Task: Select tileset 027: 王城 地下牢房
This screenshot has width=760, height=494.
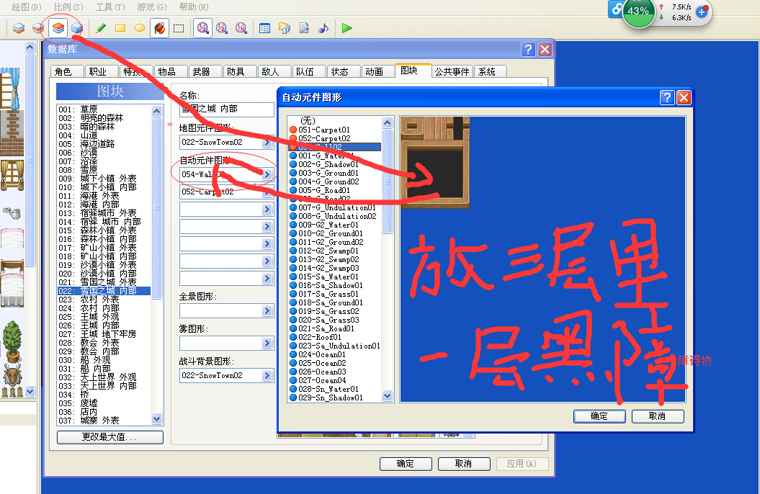Action: (x=104, y=333)
